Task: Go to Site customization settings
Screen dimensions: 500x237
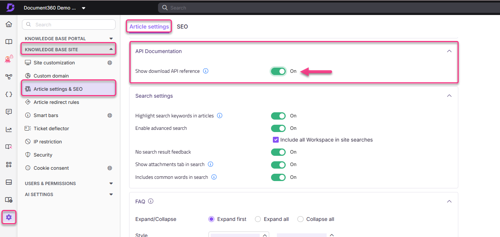Action: 54,63
